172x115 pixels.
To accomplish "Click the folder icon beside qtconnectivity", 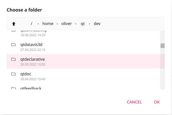I will click(x=13, y=31).
